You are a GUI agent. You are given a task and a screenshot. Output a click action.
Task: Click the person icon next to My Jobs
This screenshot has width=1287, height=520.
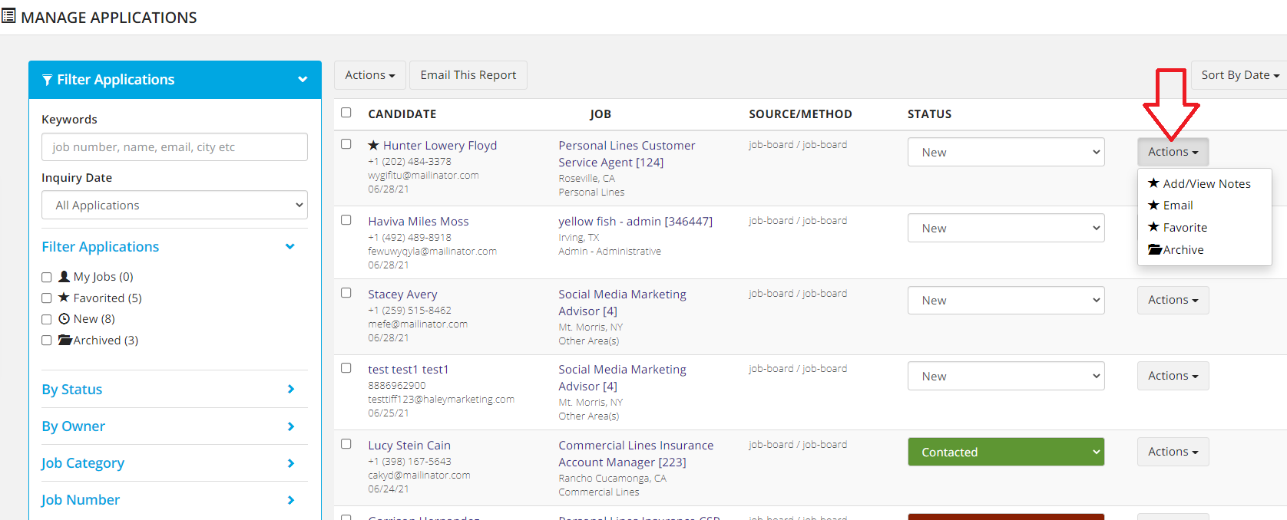[x=65, y=276]
